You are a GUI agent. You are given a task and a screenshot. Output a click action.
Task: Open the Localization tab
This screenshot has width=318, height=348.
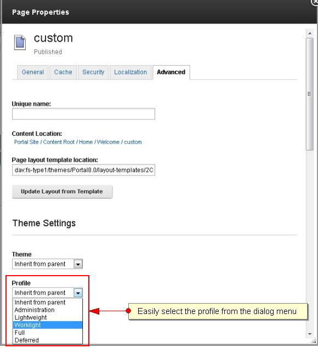130,72
